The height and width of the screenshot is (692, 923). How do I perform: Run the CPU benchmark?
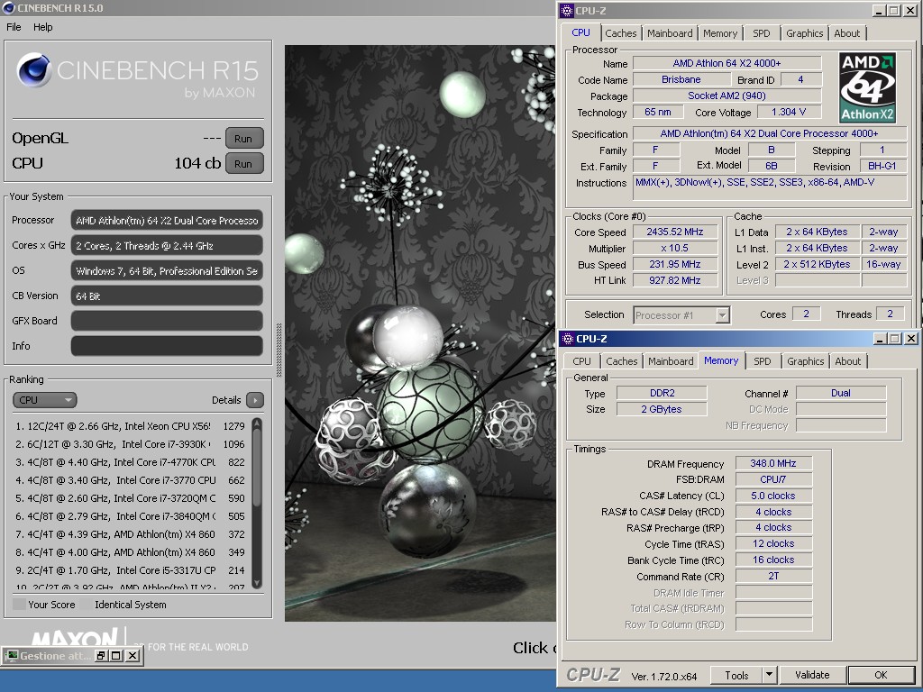(x=243, y=164)
